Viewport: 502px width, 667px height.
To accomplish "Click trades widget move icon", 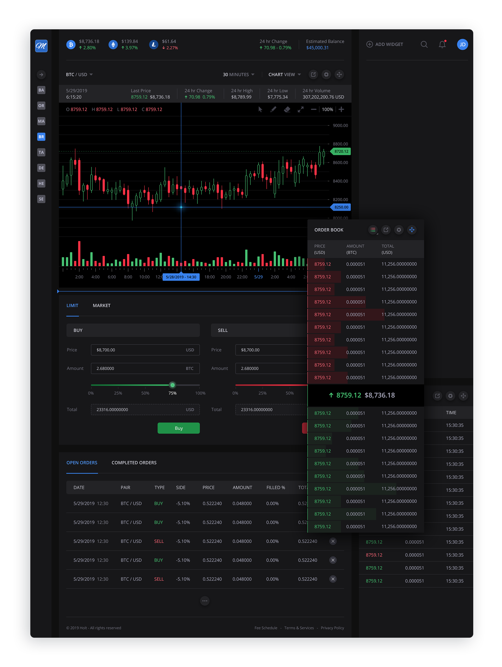I will point(463,396).
